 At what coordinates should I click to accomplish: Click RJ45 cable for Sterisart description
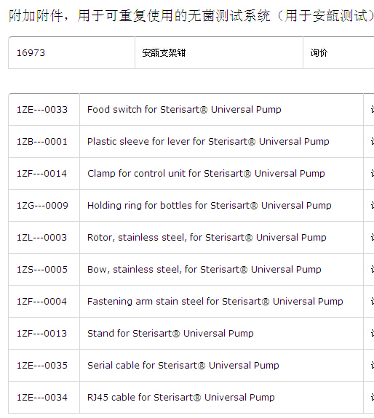tap(181, 398)
